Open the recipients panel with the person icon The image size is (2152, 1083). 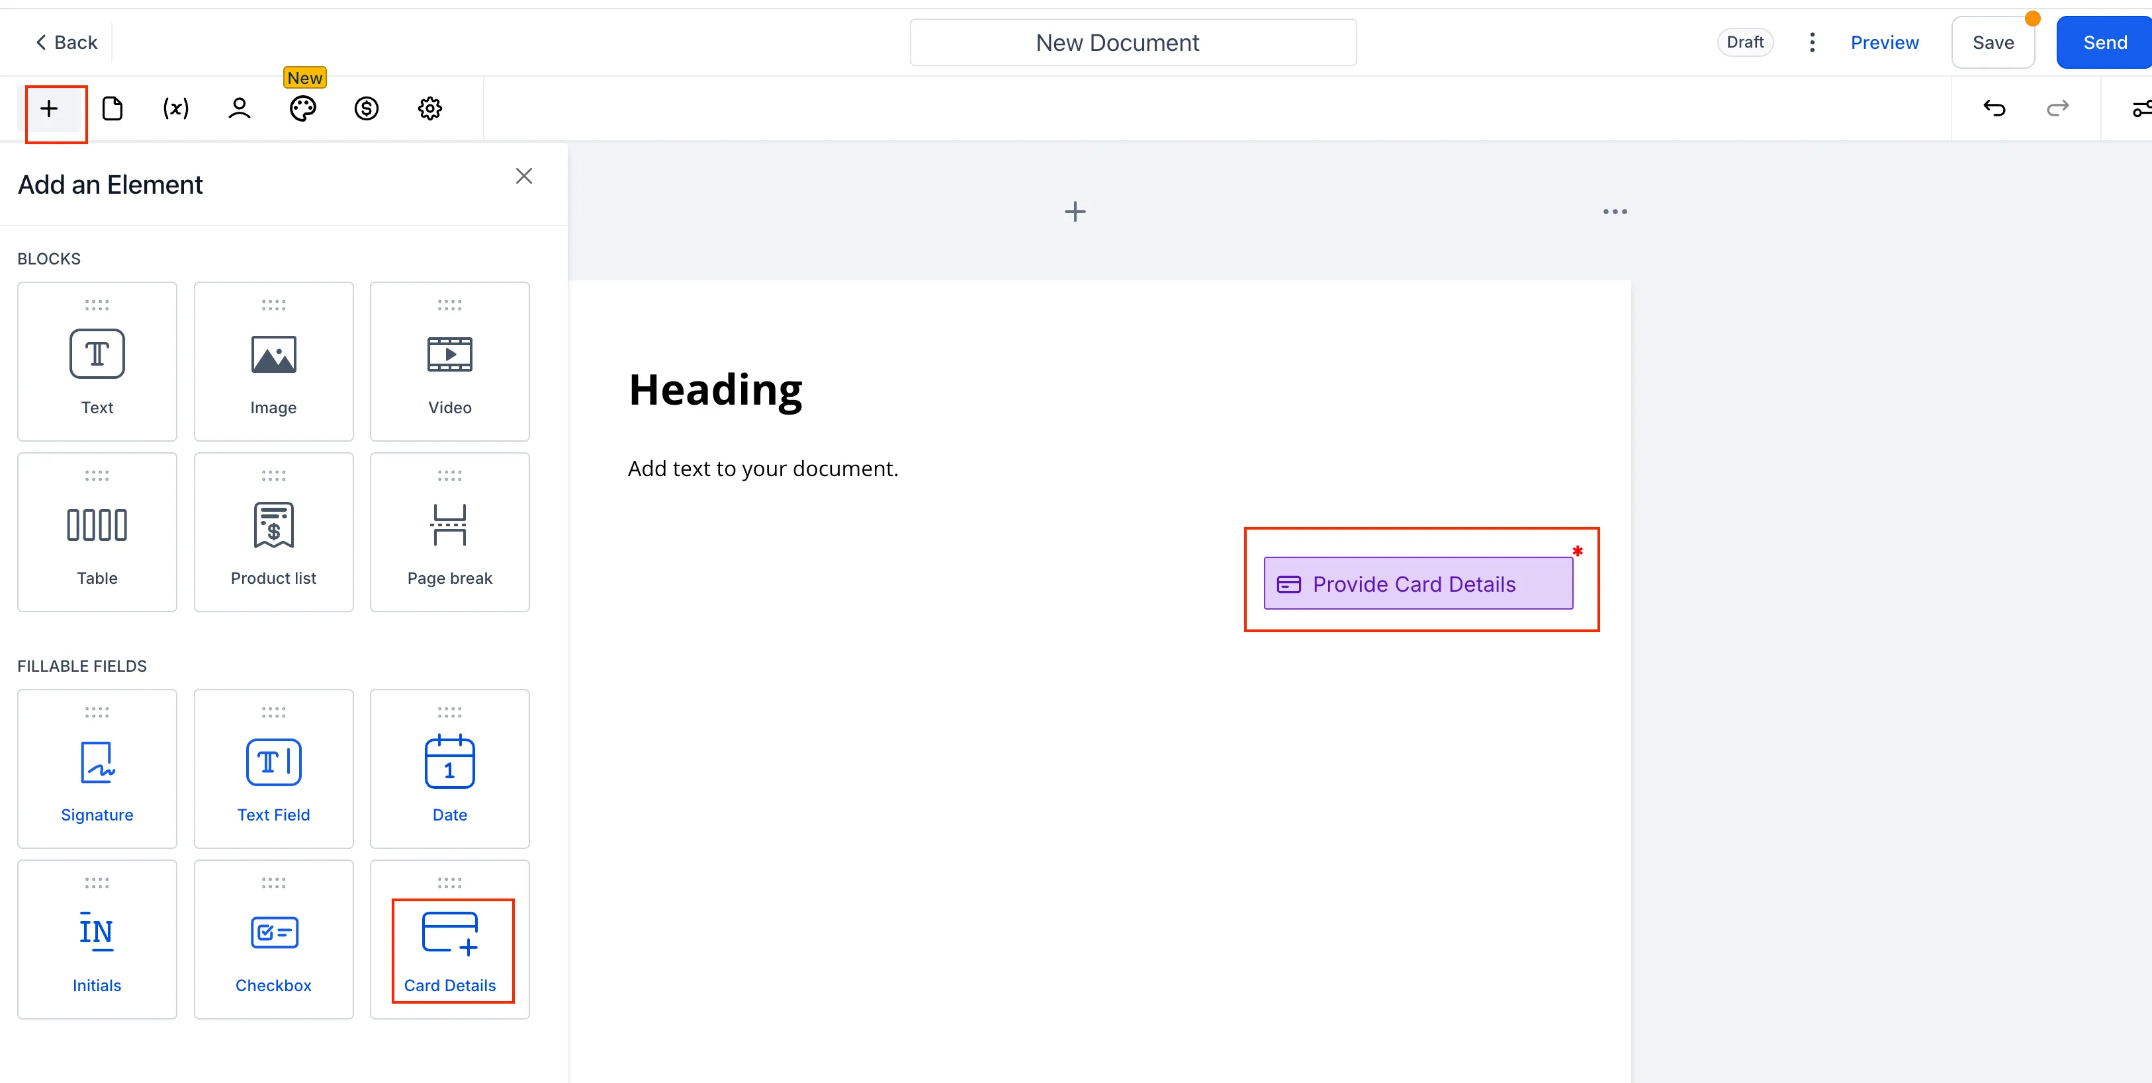click(x=239, y=108)
